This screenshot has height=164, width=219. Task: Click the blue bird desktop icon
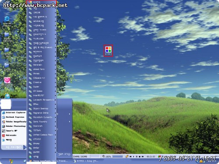point(7,96)
